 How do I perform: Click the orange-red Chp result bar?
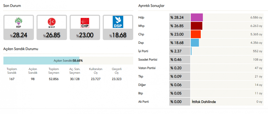click(x=196, y=34)
